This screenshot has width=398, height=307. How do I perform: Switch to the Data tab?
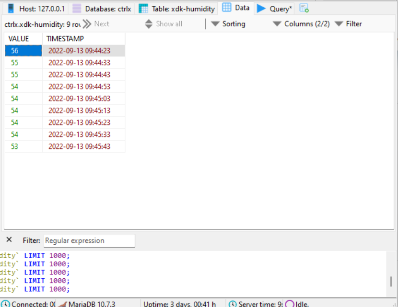tap(236, 8)
